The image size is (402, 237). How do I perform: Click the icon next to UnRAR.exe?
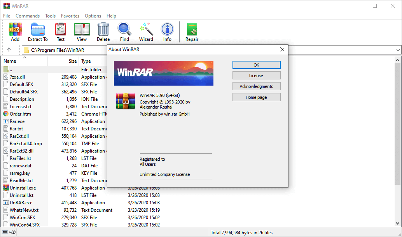coord(6,202)
